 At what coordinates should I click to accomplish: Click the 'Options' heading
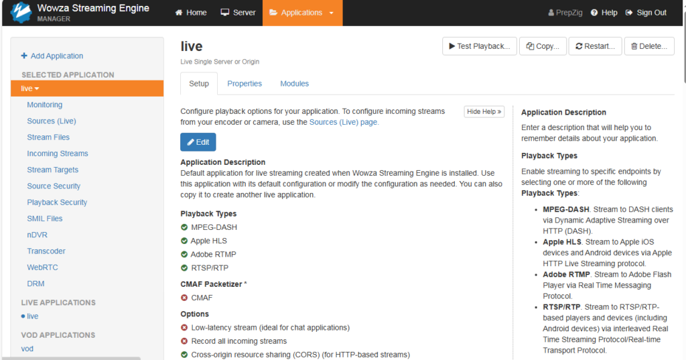pyautogui.click(x=195, y=314)
